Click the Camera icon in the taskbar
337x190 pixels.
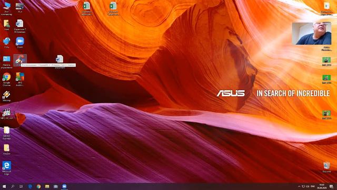pos(56,186)
